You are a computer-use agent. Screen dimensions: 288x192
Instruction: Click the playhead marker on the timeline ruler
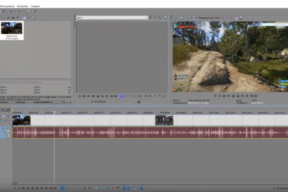[x=54, y=112]
